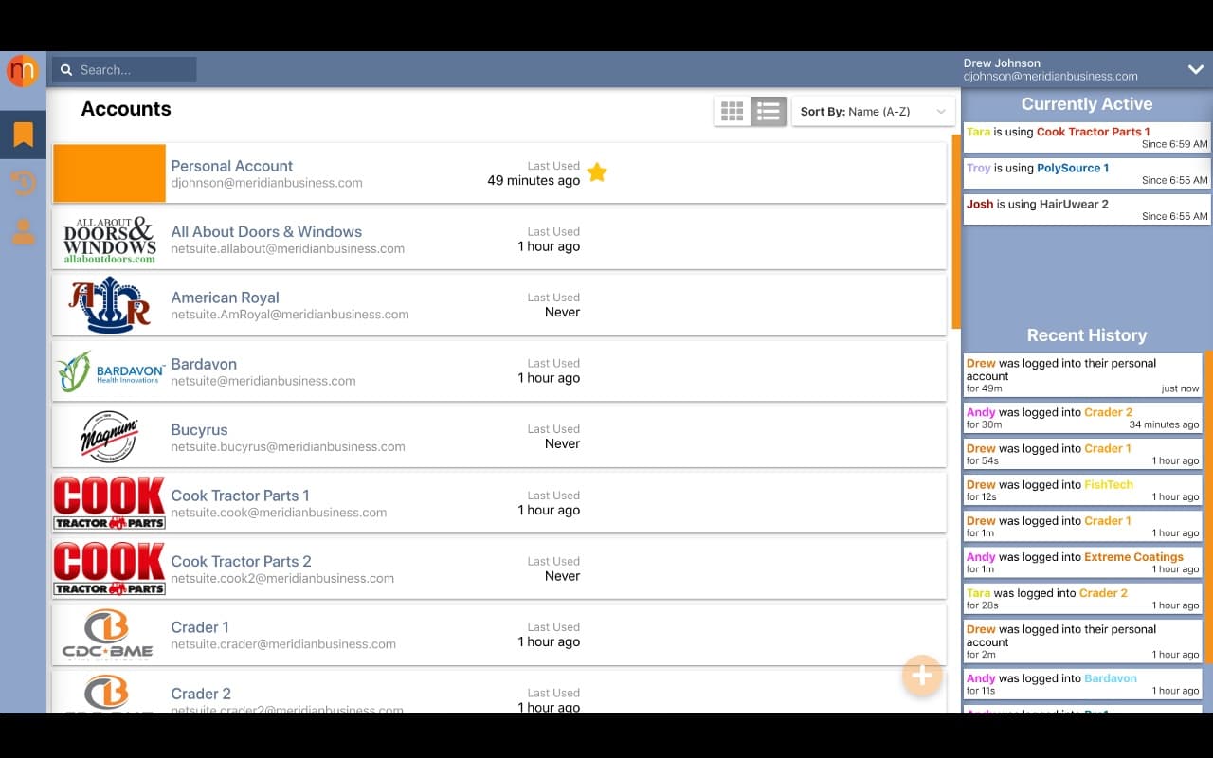
Task: Open the Bardavon account name
Action: point(204,364)
